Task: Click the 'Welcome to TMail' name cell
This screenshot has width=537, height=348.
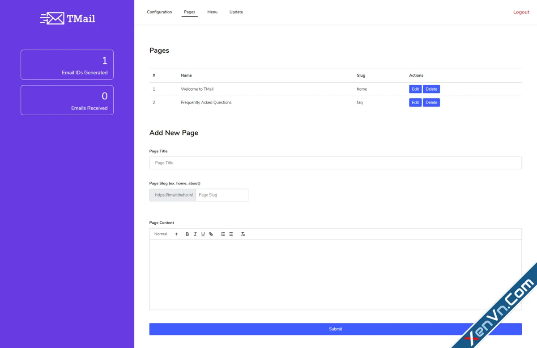Action: 197,89
